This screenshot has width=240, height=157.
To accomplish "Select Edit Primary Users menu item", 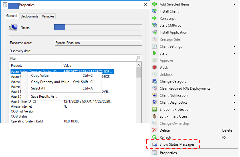I will point(174,116).
